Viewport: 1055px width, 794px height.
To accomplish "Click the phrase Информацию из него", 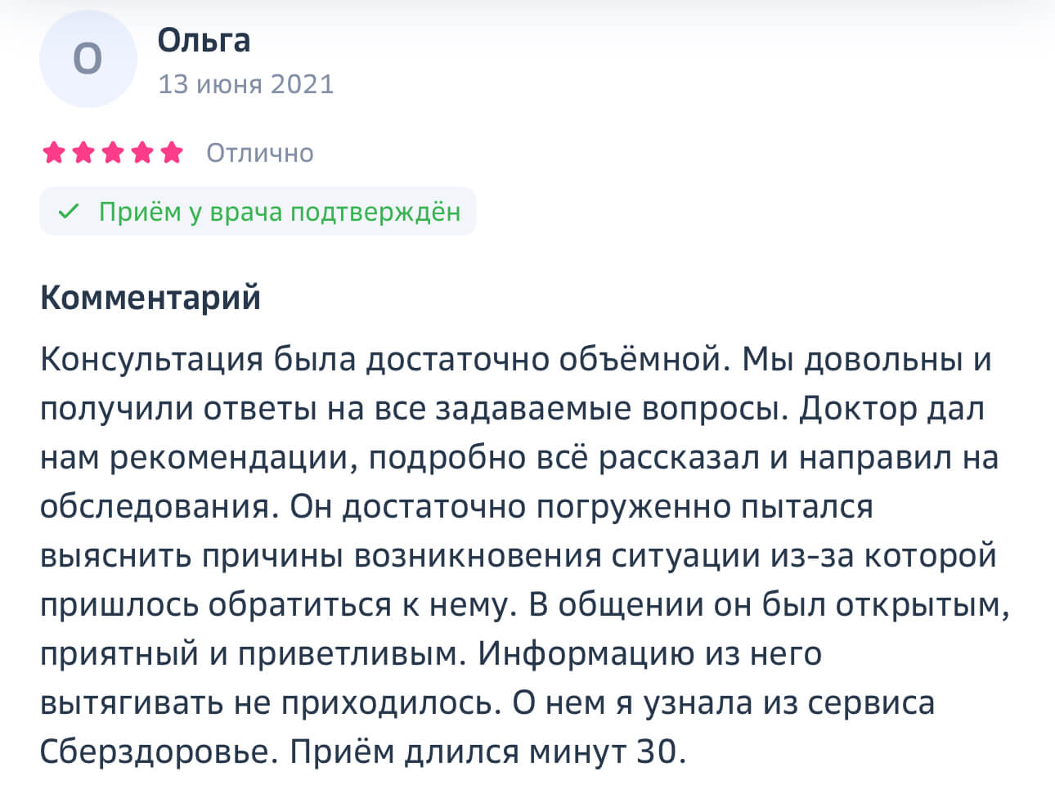I will 649,654.
